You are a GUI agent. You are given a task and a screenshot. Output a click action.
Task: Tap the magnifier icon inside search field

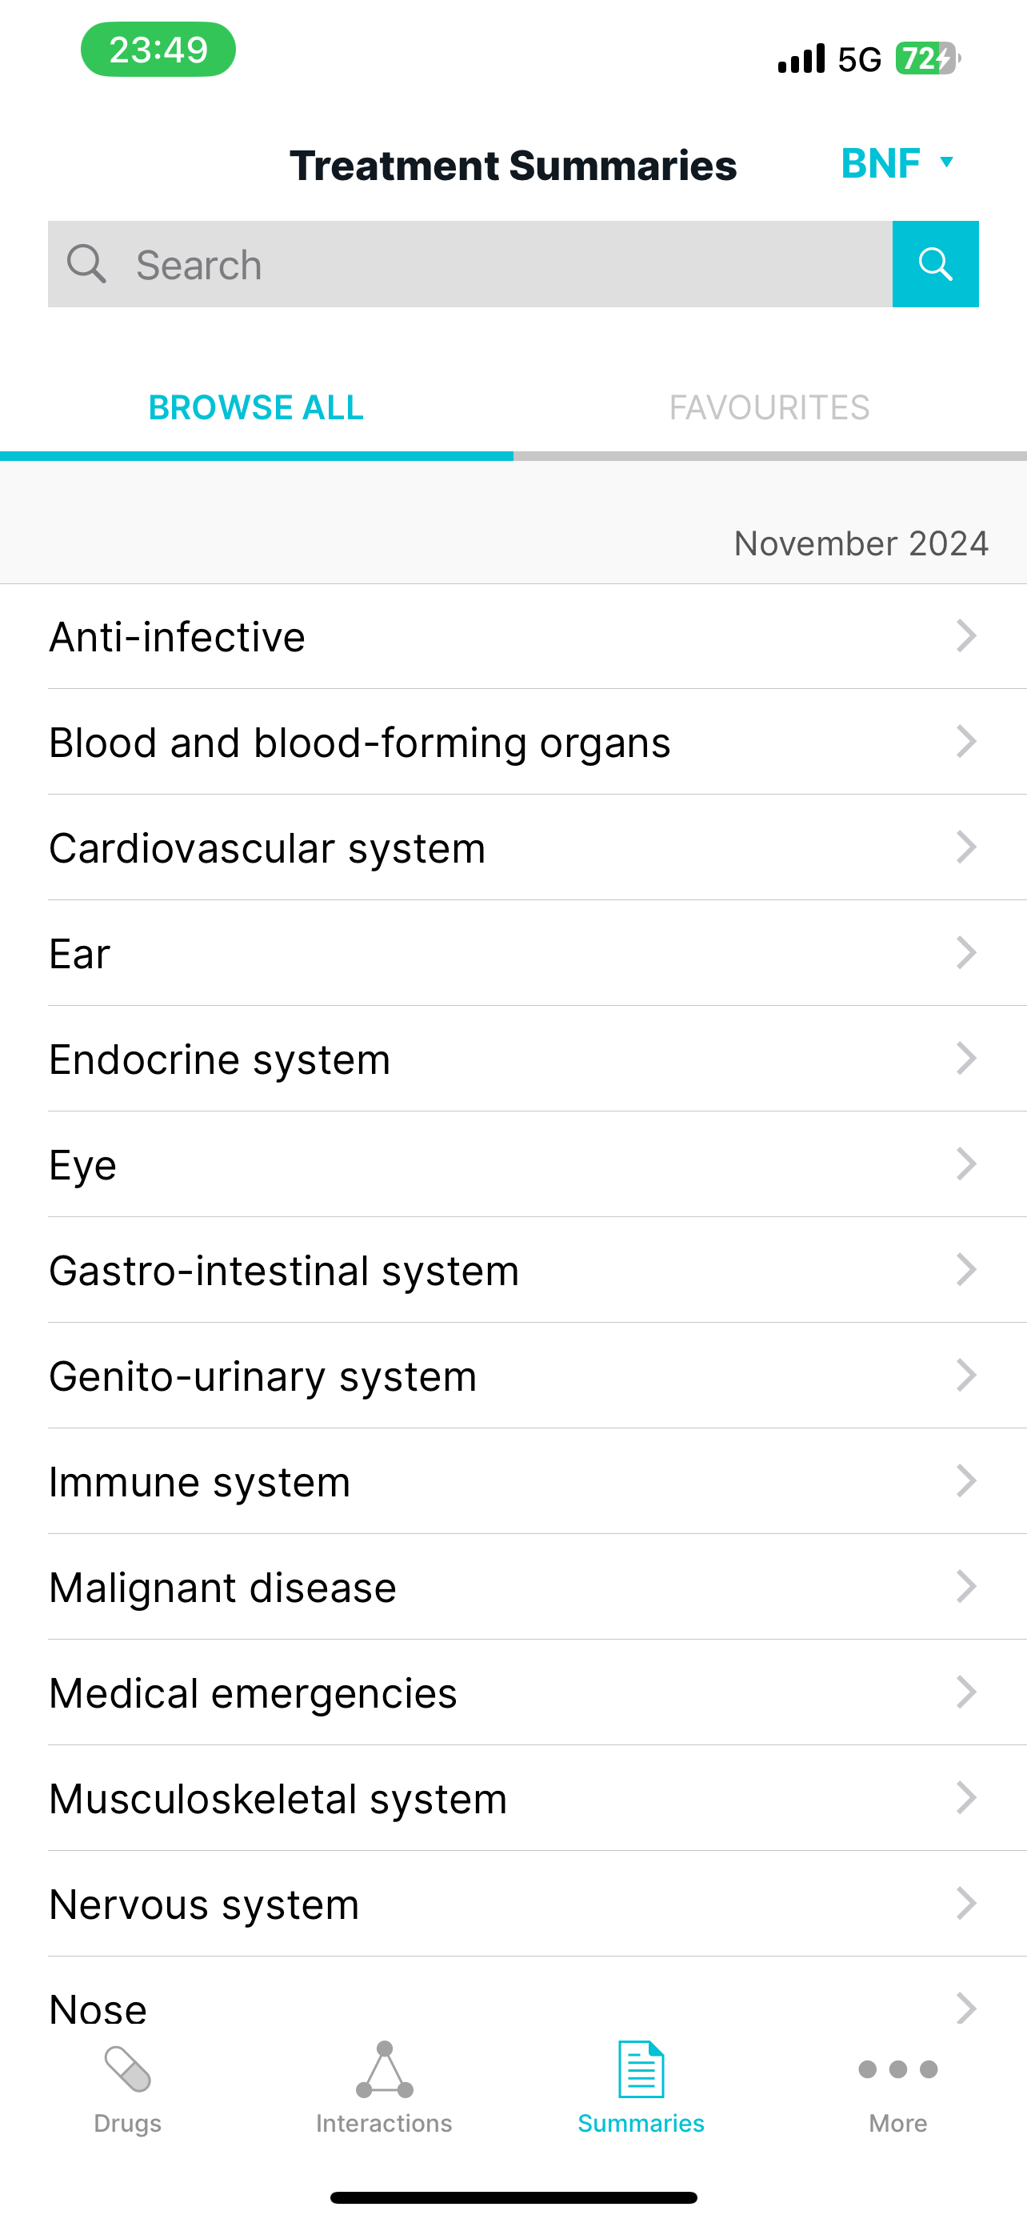pyautogui.click(x=86, y=264)
